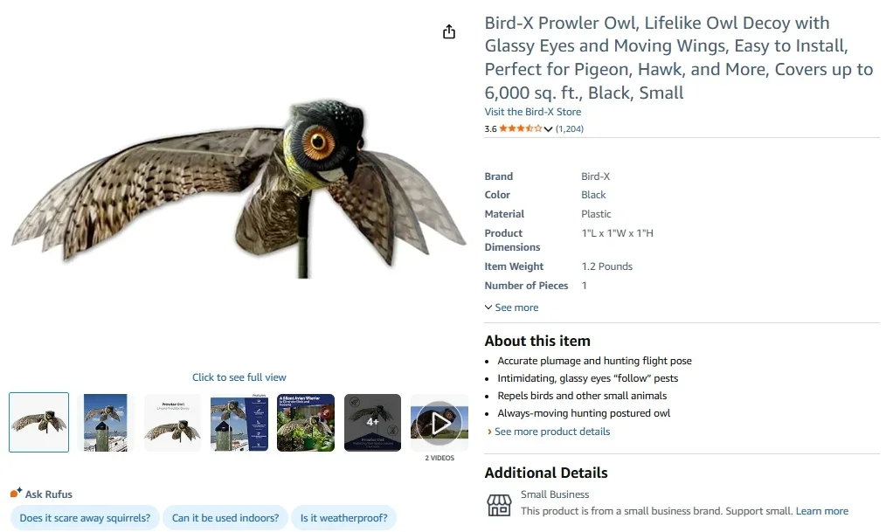Open the ratings breakdown dropdown arrow
893x532 pixels.
click(547, 128)
